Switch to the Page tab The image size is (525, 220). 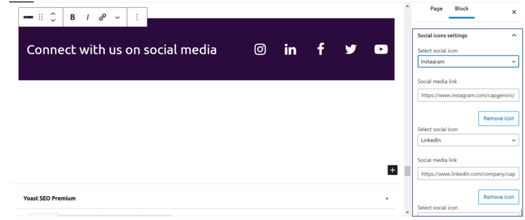coord(436,9)
